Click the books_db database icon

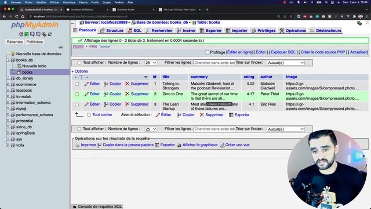pyautogui.click(x=13, y=60)
